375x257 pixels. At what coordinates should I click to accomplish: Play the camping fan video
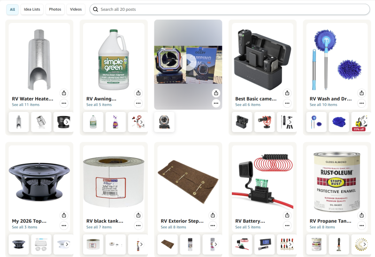188,63
